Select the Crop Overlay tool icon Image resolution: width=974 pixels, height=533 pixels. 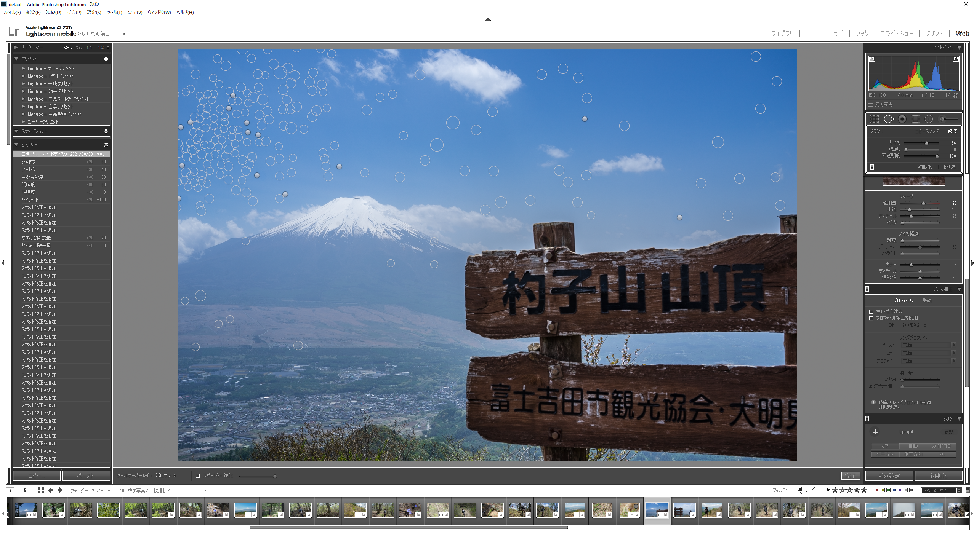tap(874, 119)
